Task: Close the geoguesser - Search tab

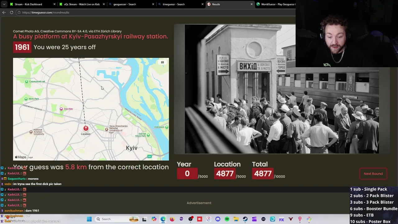Action: (153, 4)
